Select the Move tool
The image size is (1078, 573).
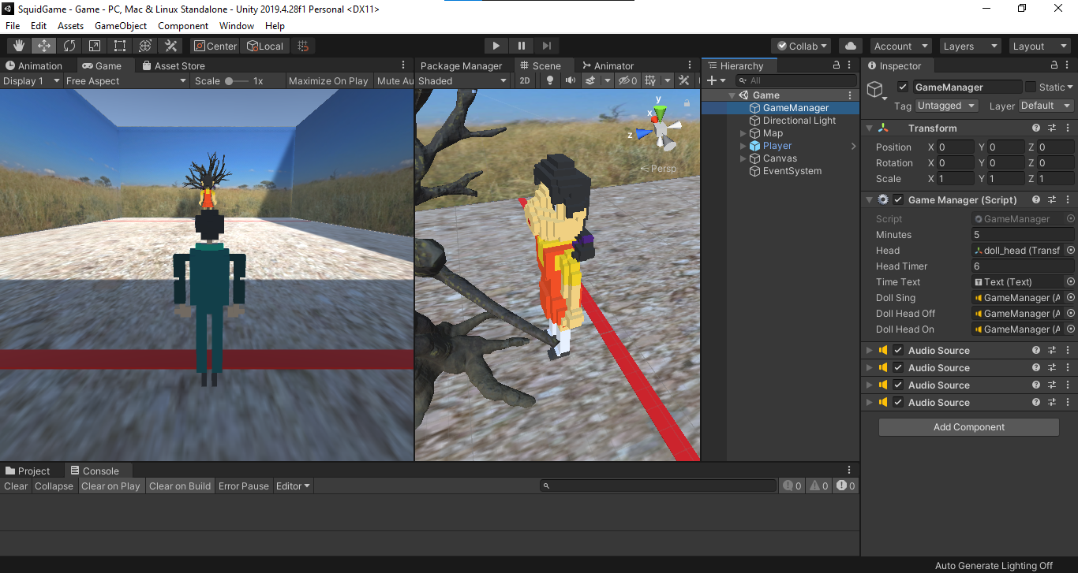pos(43,46)
